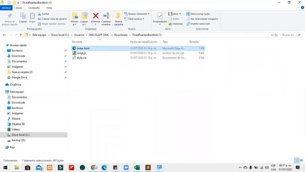Refresh the folder view

(x=276, y=35)
